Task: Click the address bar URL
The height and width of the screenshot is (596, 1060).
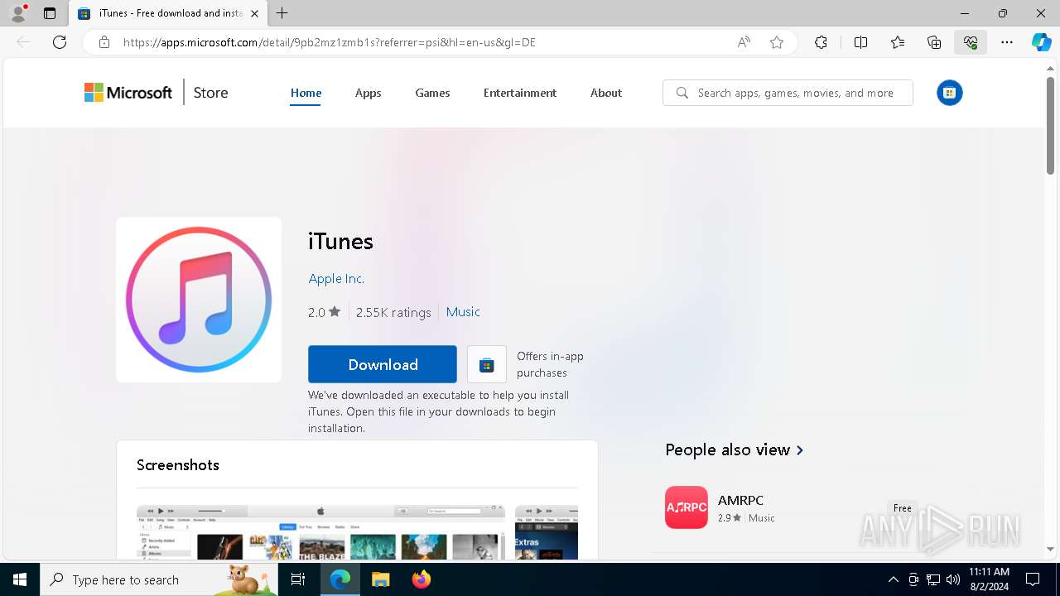Action: (330, 42)
